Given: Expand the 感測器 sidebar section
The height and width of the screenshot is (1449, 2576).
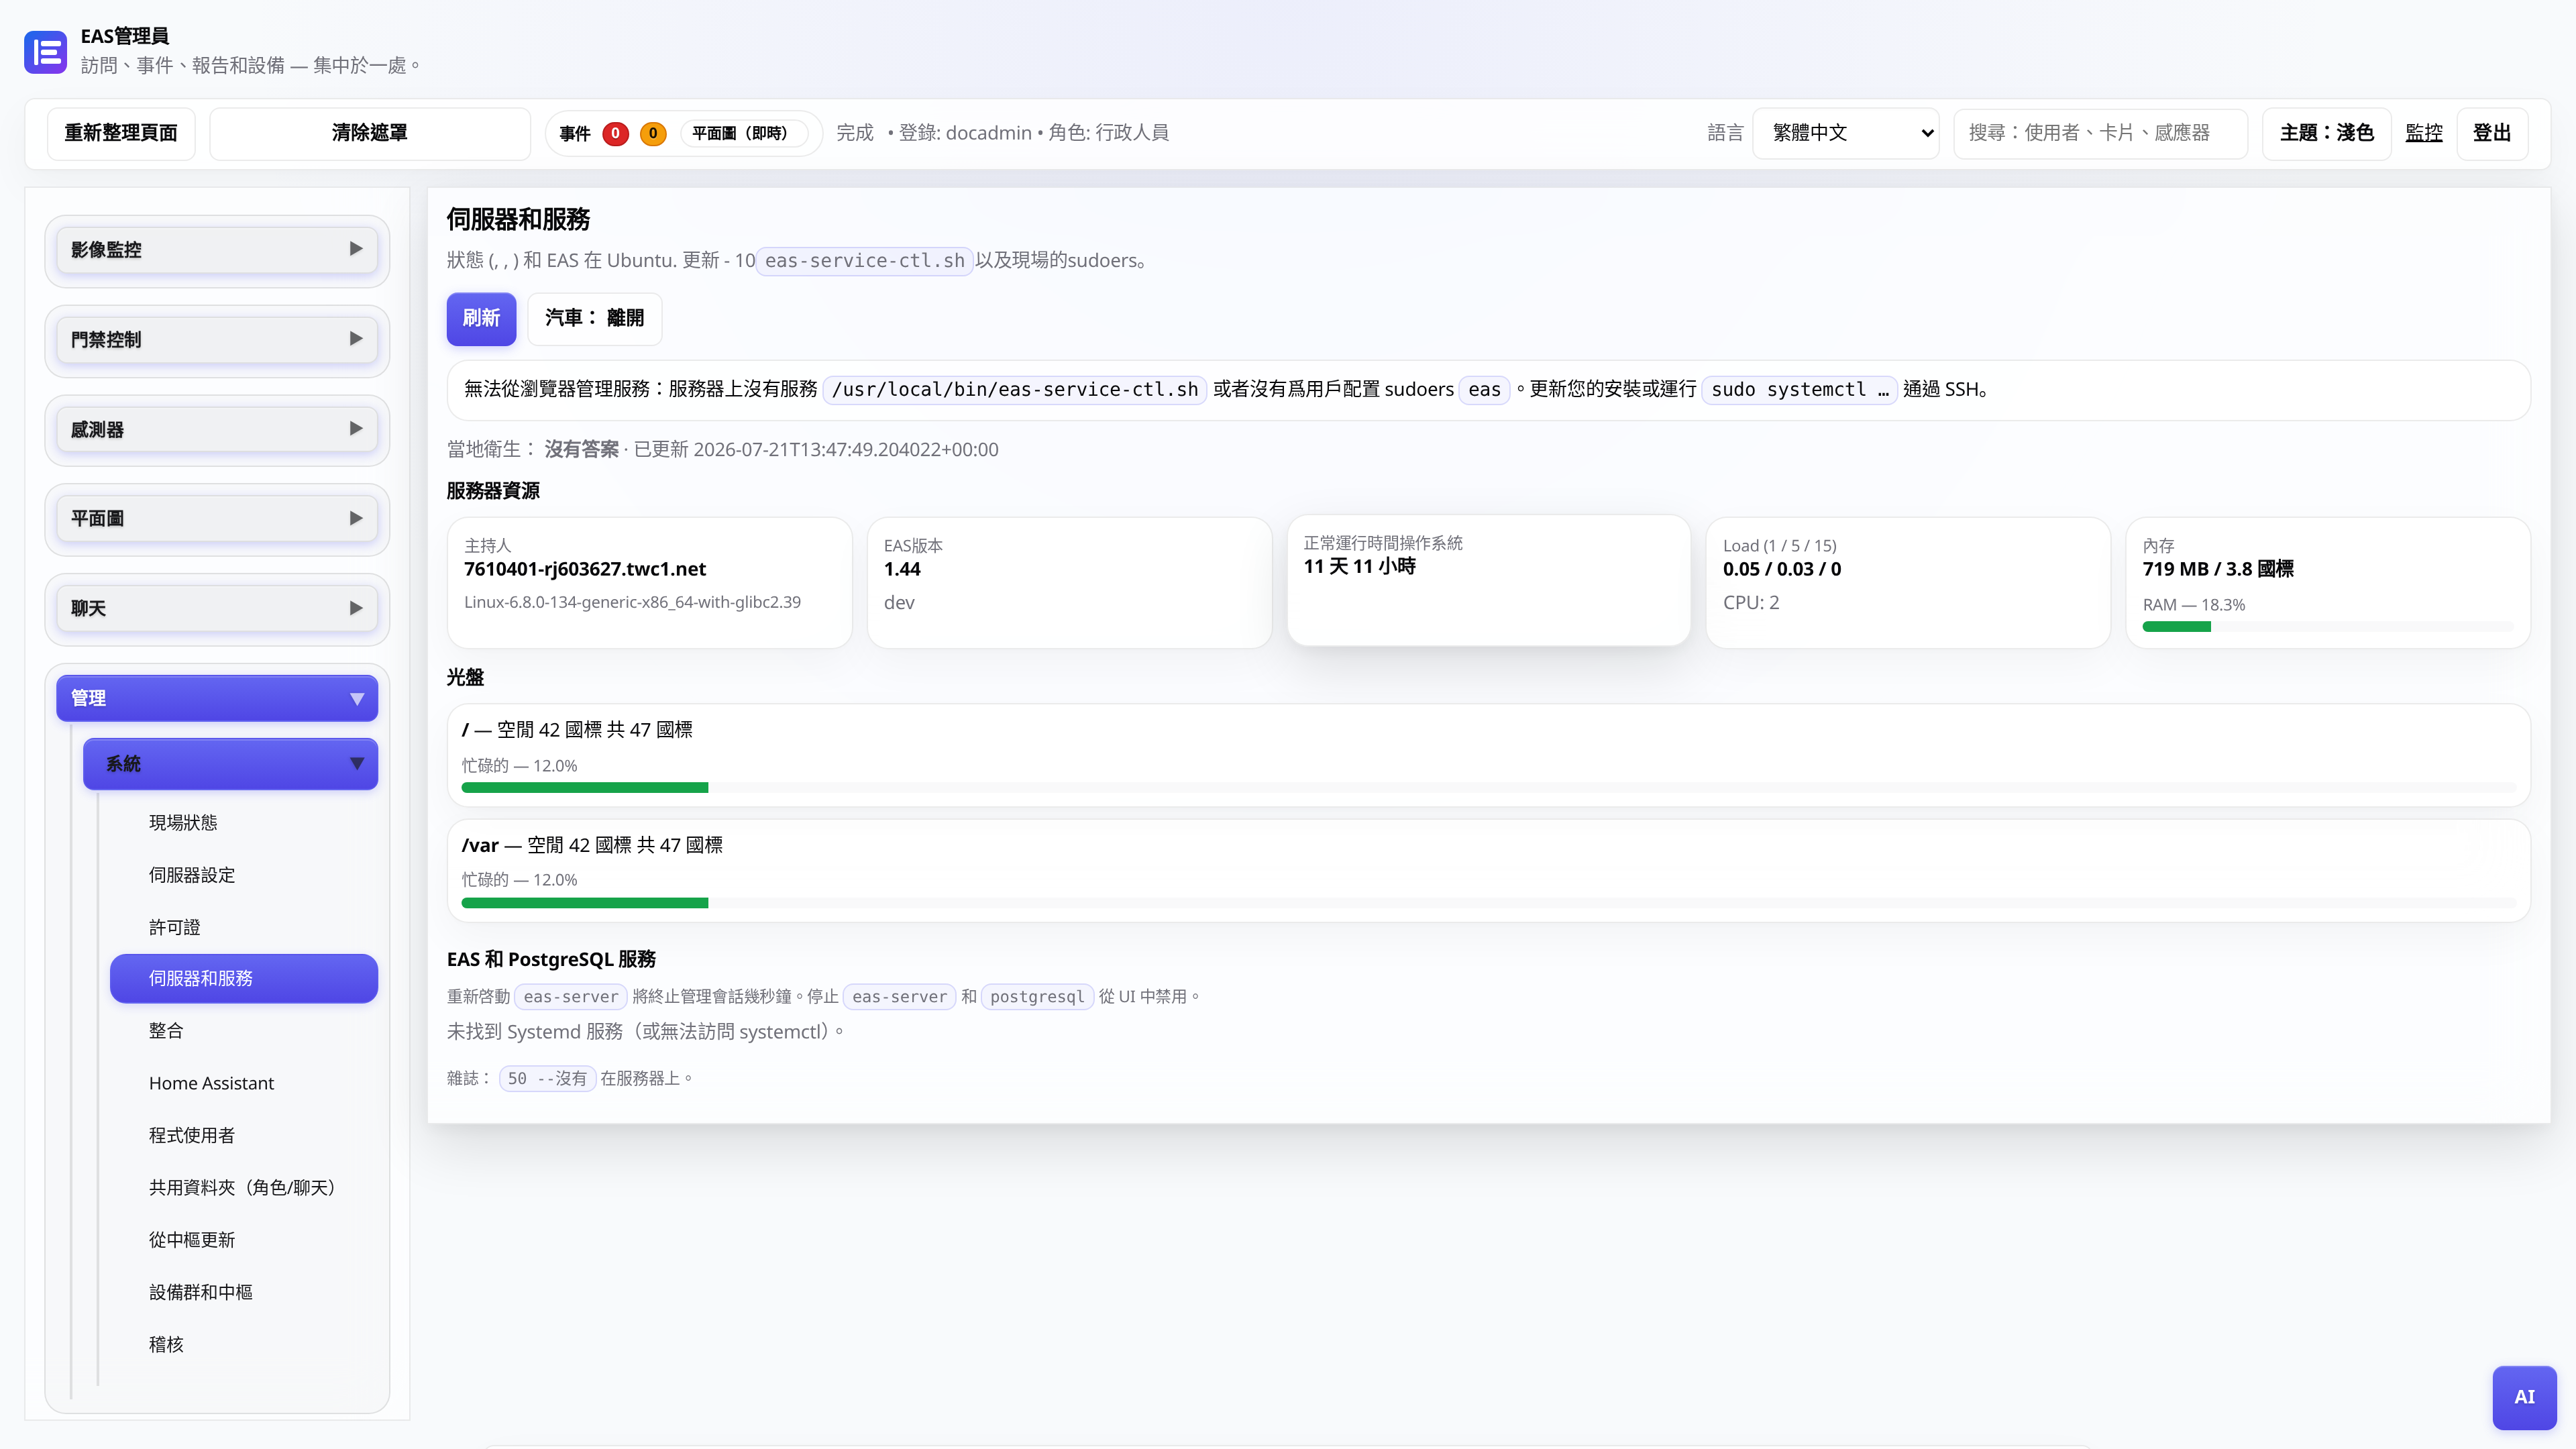Looking at the screenshot, I should click(x=217, y=429).
